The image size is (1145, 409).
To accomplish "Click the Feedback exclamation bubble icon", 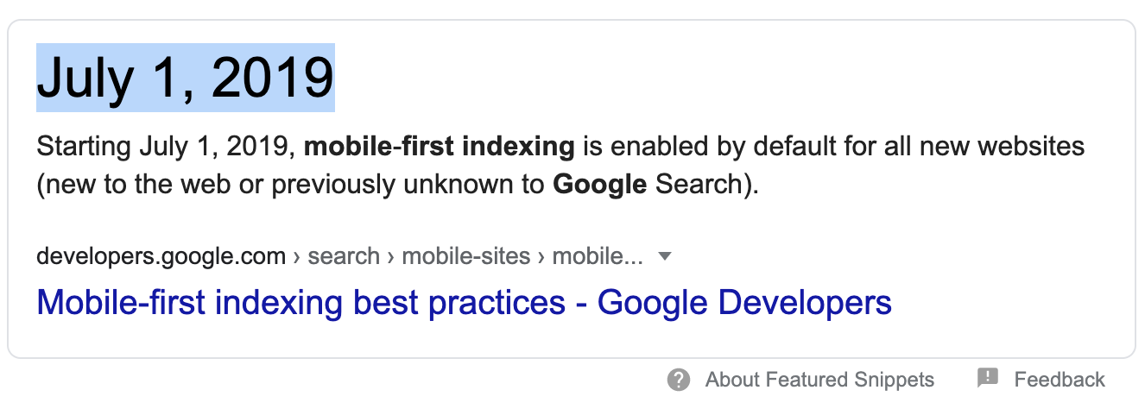I will (988, 378).
